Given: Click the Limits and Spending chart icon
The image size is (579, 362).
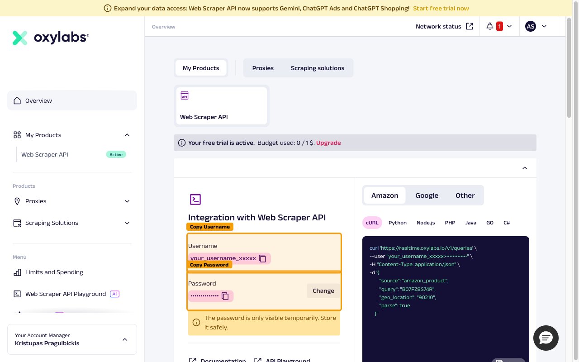Looking at the screenshot, I should click(17, 272).
